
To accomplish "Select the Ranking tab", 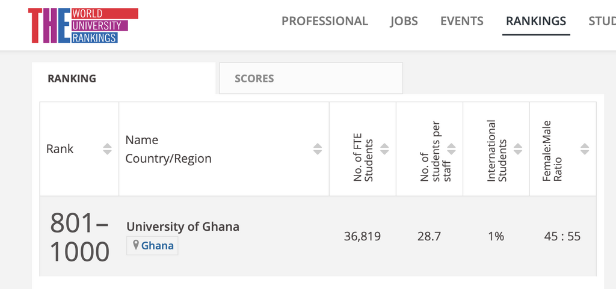I will tap(124, 79).
